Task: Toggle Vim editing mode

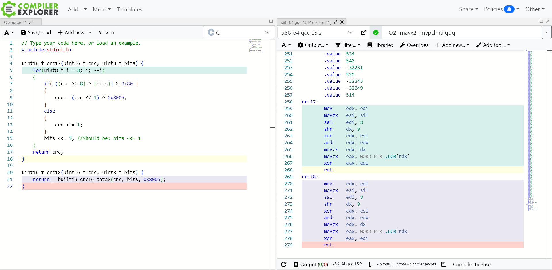Action: click(x=106, y=33)
